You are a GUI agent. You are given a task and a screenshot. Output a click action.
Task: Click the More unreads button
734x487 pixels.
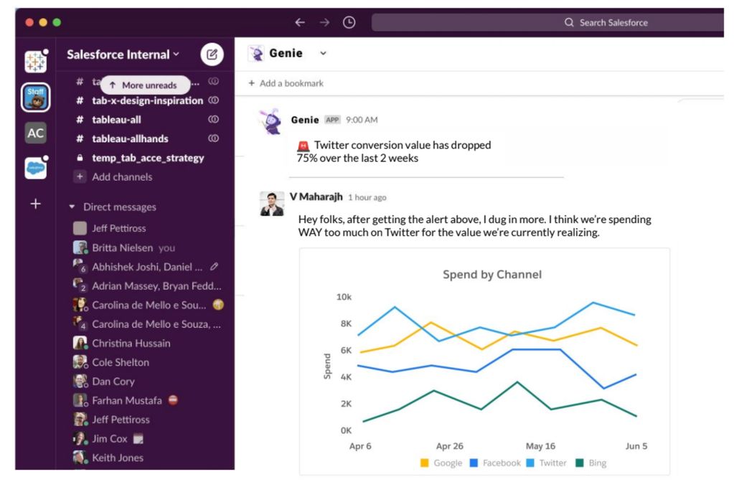coord(144,85)
